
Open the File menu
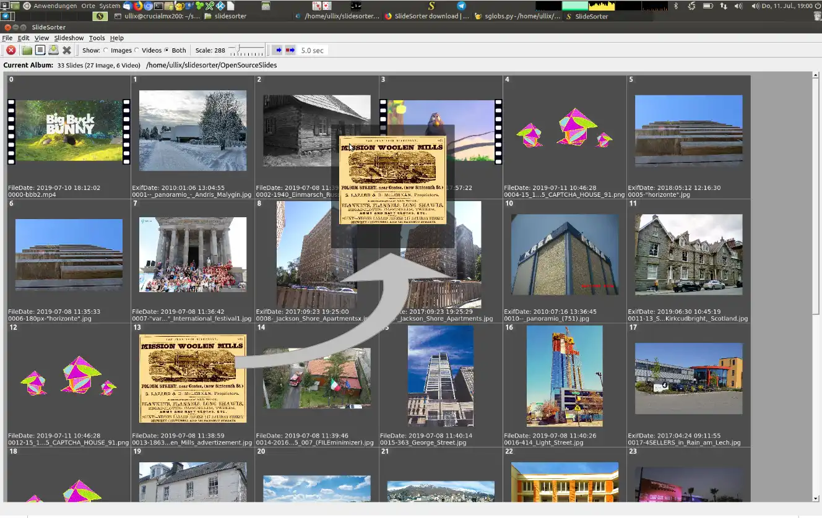click(7, 38)
